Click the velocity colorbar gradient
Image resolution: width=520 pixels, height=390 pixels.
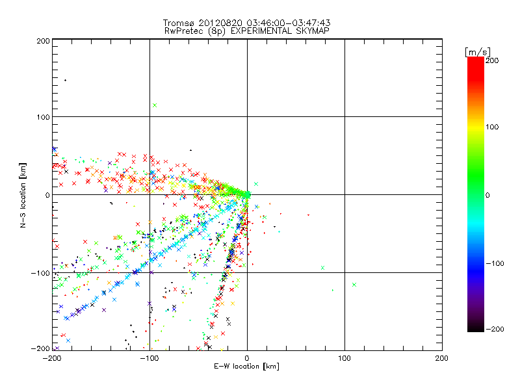(x=476, y=194)
